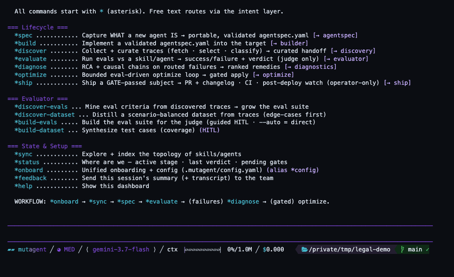Viewport: 454px width, 277px height.
Task: Click *spec in the WORKFLOW line
Action: click(126, 201)
